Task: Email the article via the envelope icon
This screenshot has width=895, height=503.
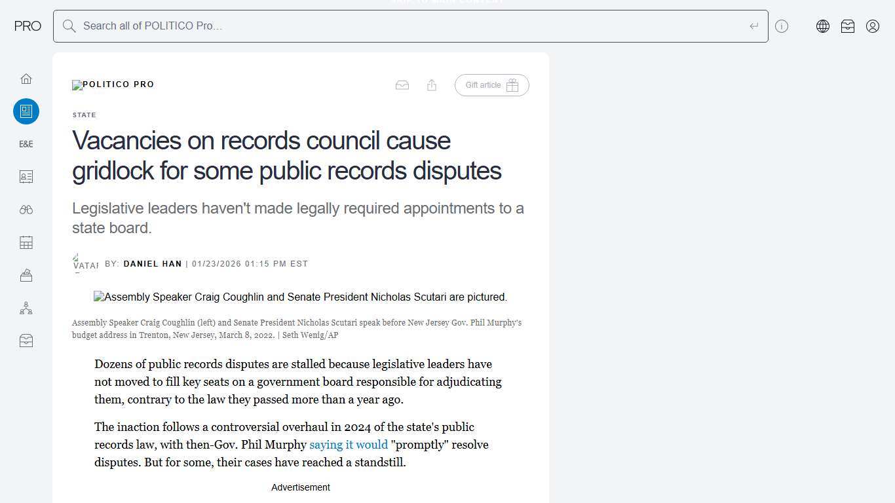Action: pos(402,85)
